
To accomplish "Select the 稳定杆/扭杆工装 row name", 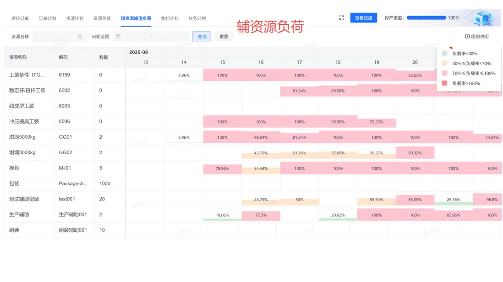I will pos(27,90).
